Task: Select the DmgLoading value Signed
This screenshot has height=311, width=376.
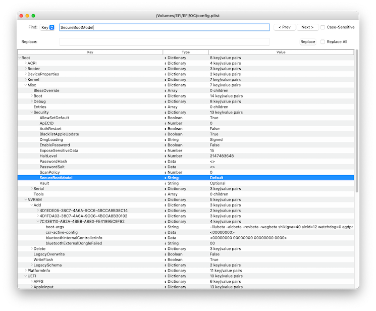Action: pyautogui.click(x=217, y=140)
